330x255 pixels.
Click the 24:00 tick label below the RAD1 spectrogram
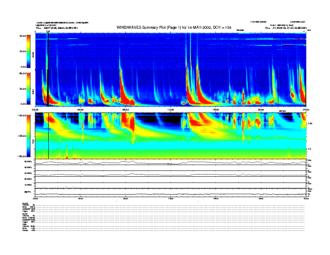pos(306,110)
